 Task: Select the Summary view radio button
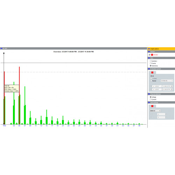pyautogui.click(x=150, y=61)
